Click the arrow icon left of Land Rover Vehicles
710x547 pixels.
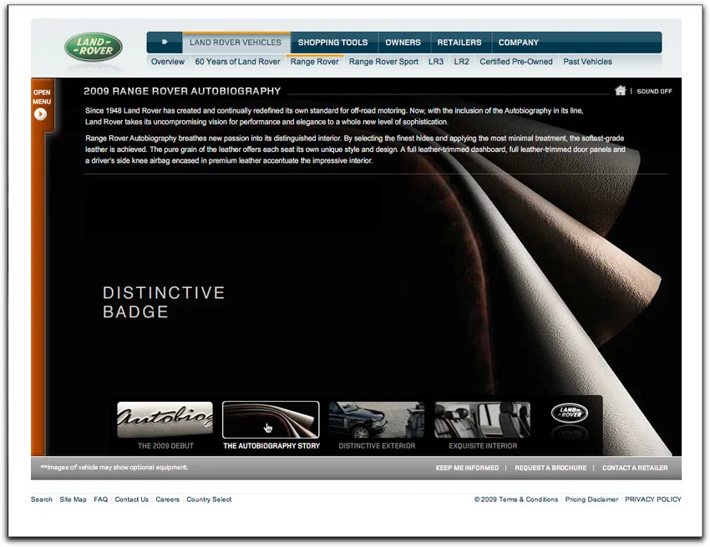(x=165, y=42)
